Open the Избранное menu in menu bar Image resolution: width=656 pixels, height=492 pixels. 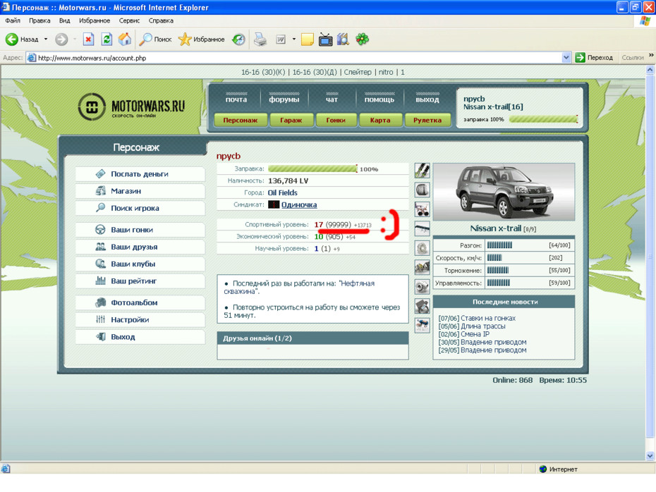click(95, 20)
